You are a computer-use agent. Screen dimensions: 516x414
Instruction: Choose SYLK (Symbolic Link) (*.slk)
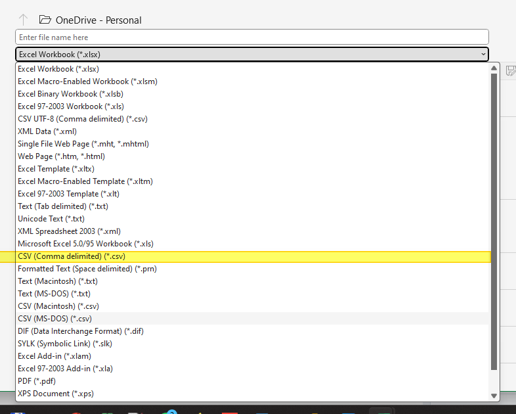pos(253,344)
